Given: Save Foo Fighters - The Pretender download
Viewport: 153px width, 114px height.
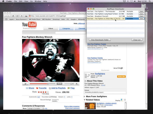Looking at the screenshot, I should pos(141,11).
